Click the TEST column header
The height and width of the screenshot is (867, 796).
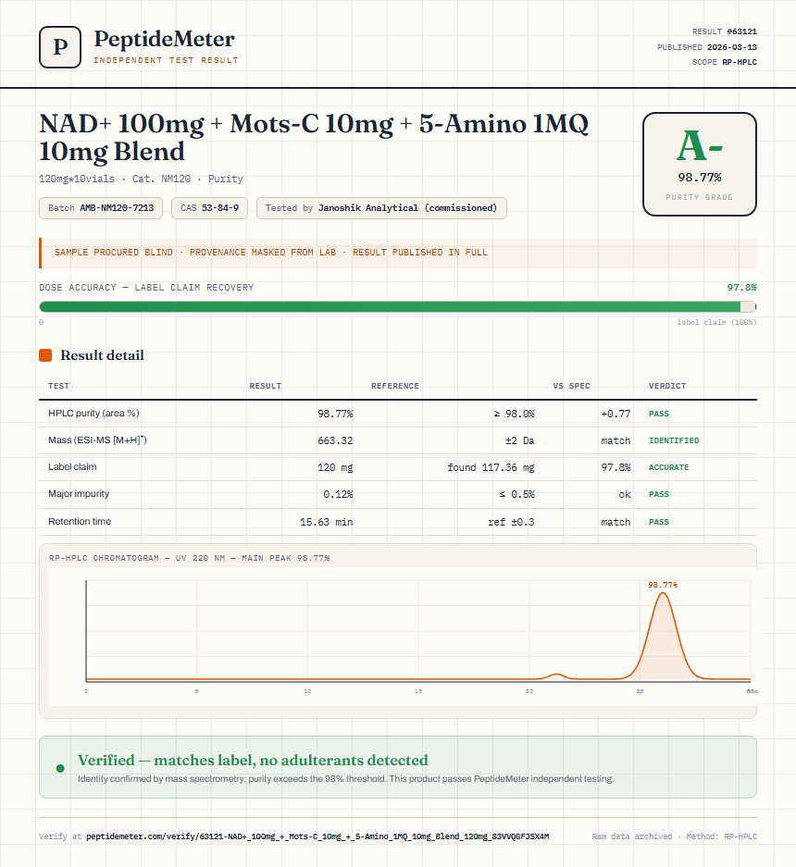click(58, 386)
